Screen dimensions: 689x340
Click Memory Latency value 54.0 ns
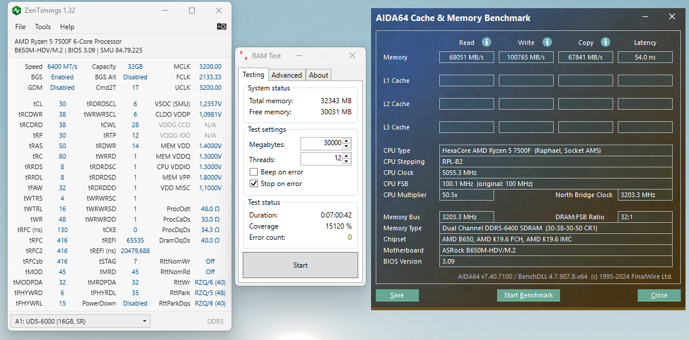tap(645, 57)
